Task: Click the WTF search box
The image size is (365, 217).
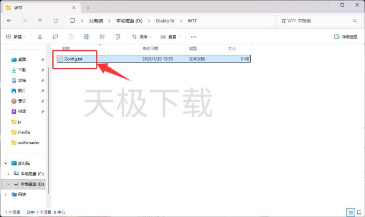Action: [x=318, y=21]
